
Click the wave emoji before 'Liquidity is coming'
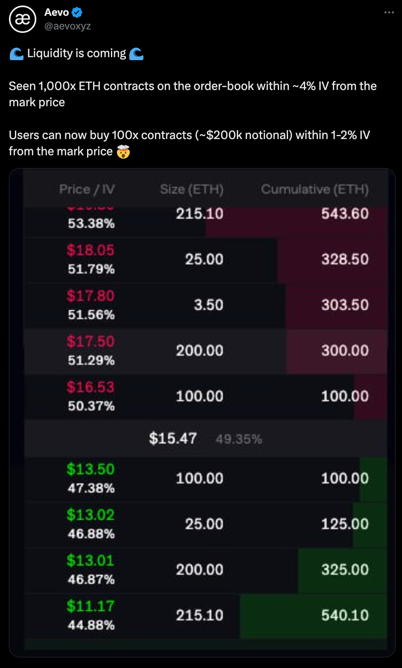16,53
